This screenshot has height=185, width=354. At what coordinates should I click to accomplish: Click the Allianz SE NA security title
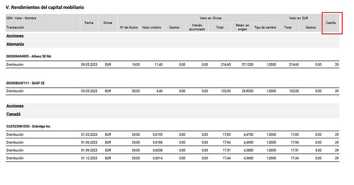[29, 56]
